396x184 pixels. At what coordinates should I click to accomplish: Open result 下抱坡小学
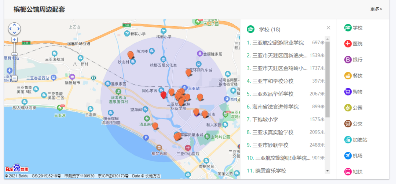pos(286,120)
